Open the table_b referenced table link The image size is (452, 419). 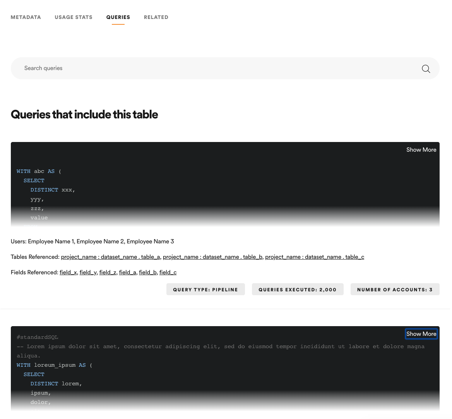(212, 257)
